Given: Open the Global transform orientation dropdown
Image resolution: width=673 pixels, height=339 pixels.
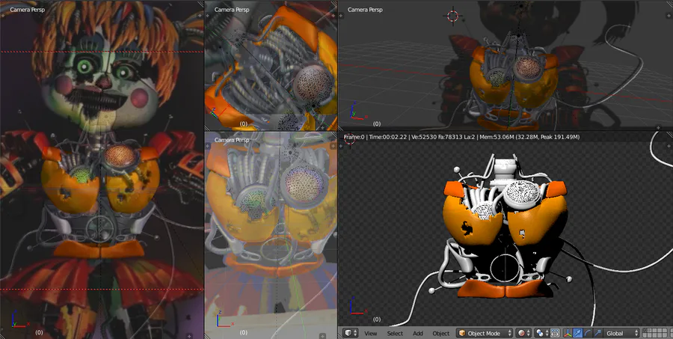Looking at the screenshot, I should 621,333.
